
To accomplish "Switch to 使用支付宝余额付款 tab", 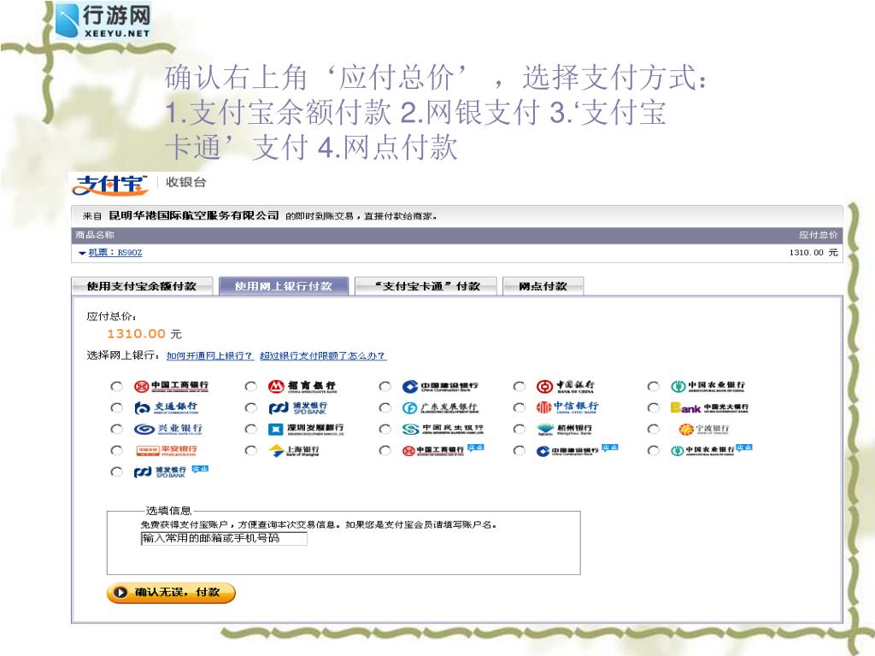I will coord(142,286).
